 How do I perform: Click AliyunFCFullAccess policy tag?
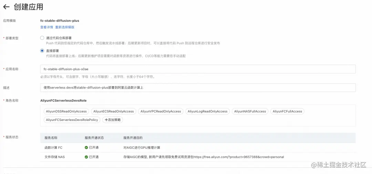(287, 111)
